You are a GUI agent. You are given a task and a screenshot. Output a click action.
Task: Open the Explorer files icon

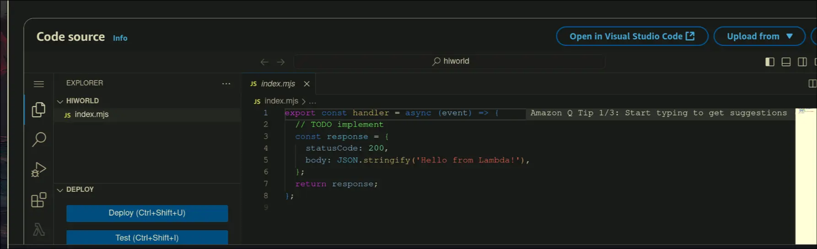tap(39, 109)
